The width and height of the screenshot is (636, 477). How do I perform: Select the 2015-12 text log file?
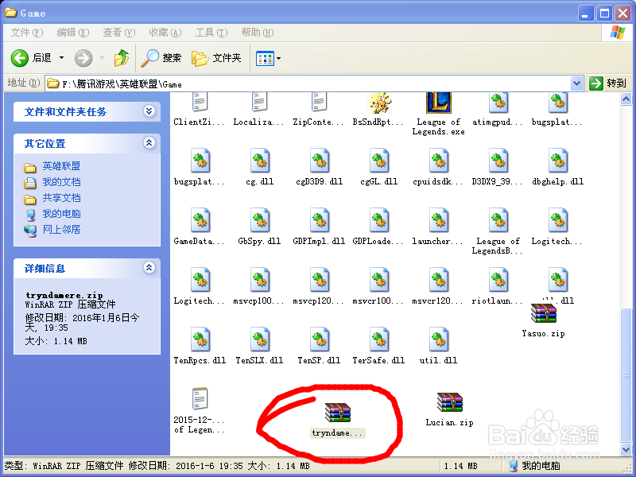click(200, 410)
